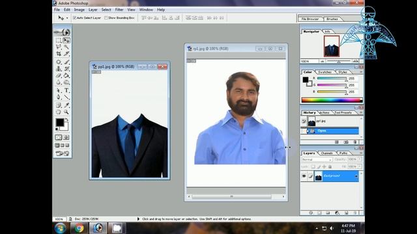Open the status bar info arrow
Image resolution: width=417 pixels, height=234 pixels.
138,219
